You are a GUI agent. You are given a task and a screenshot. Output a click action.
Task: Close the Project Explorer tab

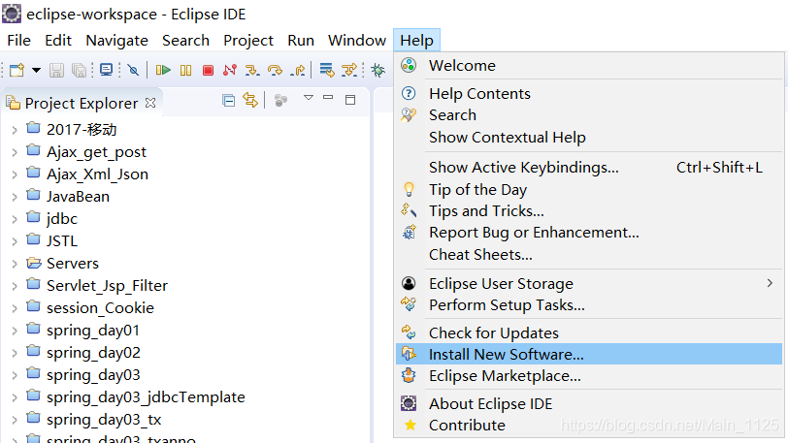click(x=150, y=103)
